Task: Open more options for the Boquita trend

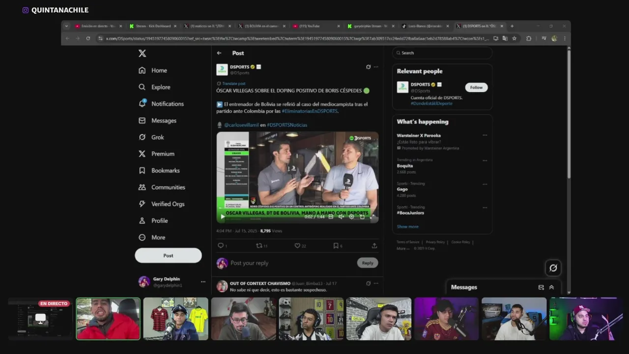Action: coord(485,160)
